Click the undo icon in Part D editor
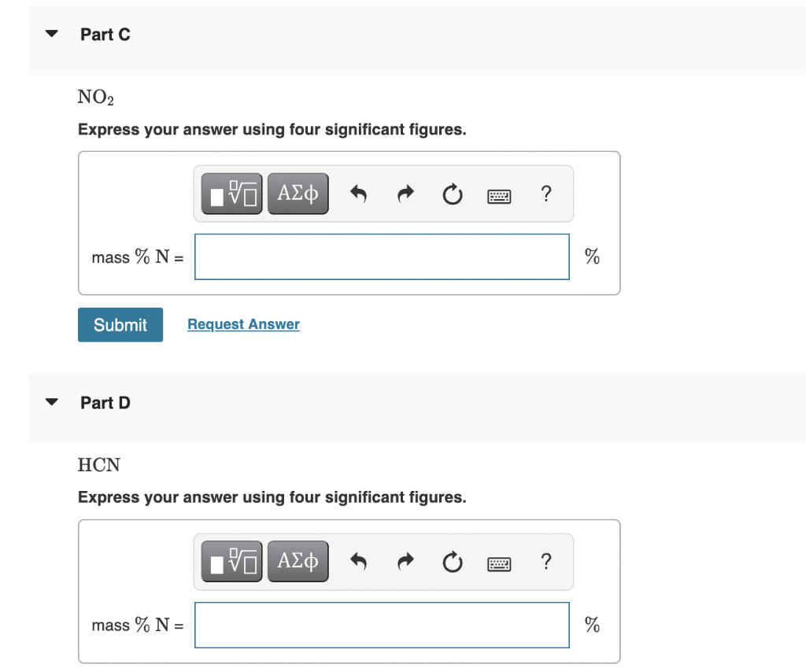Screen dimensions: 806x668 pyautogui.click(x=358, y=561)
